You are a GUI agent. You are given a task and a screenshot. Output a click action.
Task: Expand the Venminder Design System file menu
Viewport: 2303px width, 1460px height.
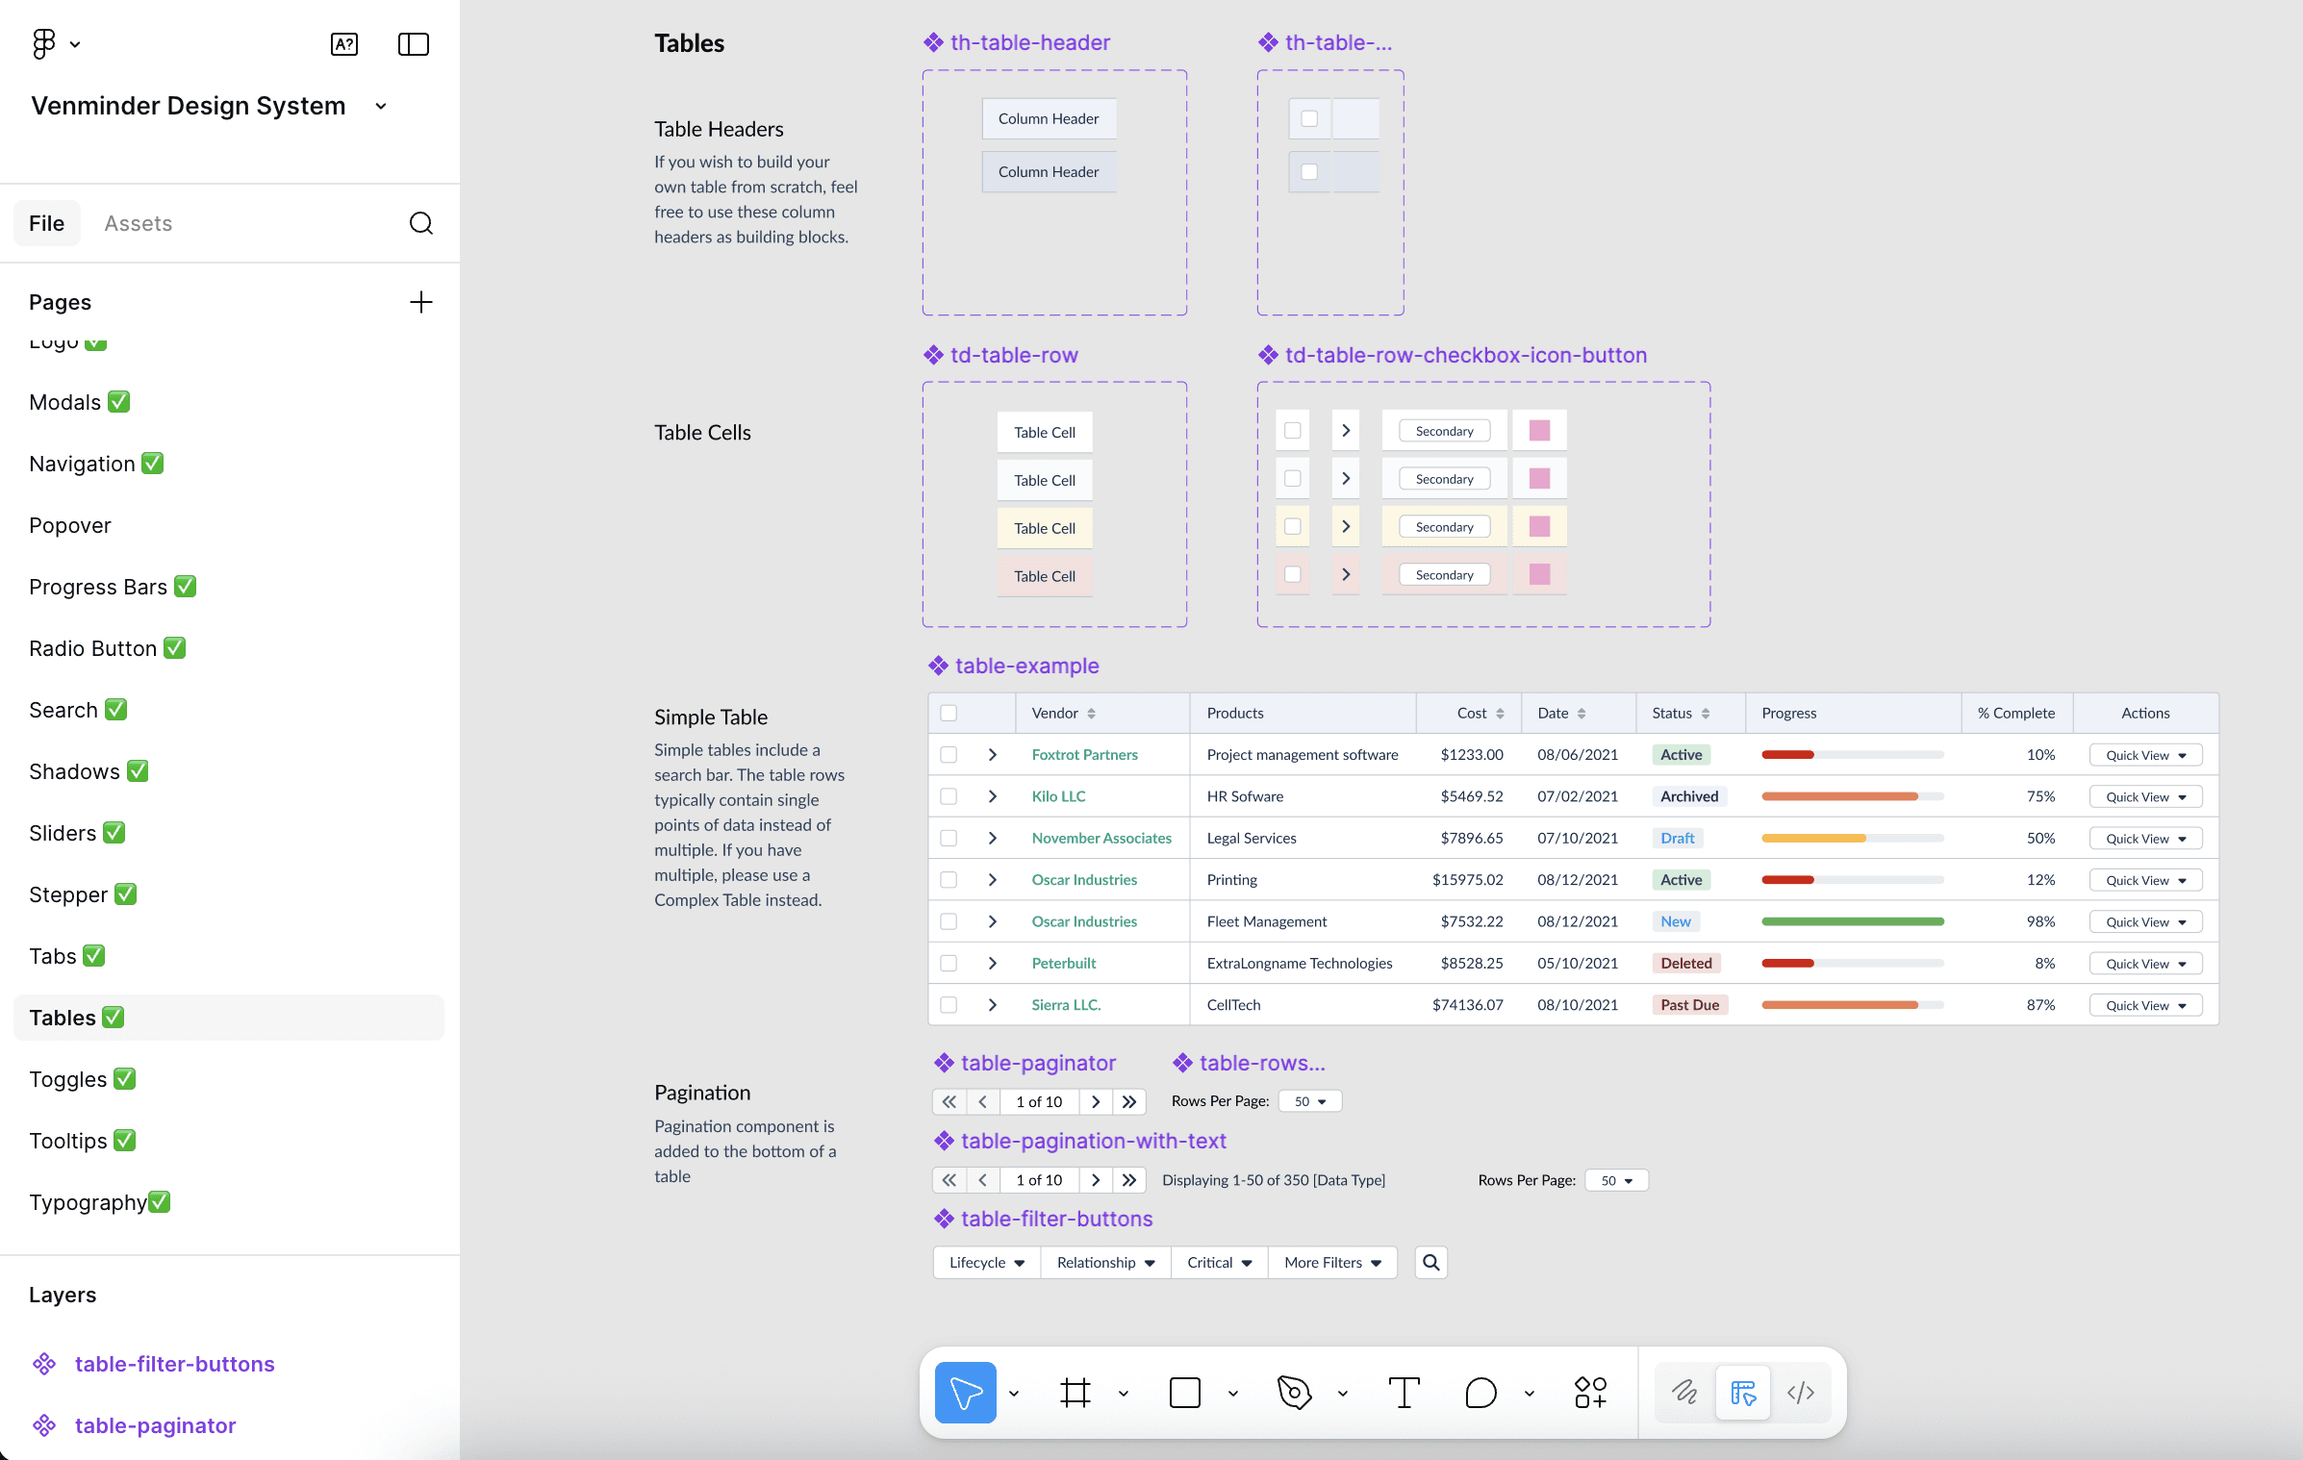(381, 106)
